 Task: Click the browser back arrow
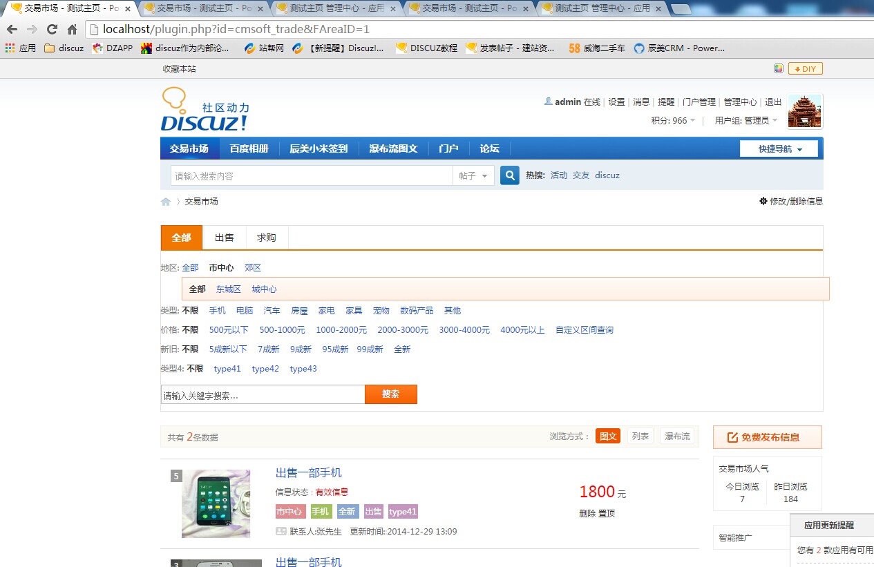12,29
